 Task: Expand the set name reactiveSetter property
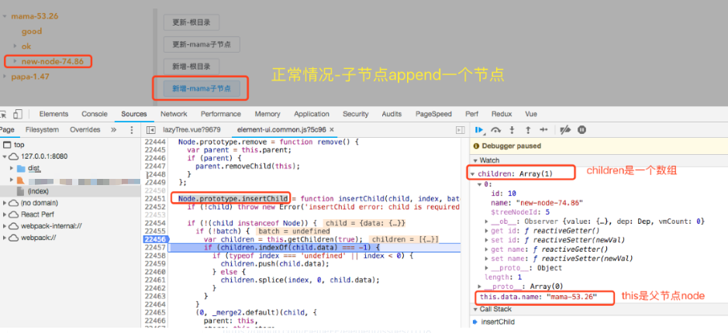[487, 259]
